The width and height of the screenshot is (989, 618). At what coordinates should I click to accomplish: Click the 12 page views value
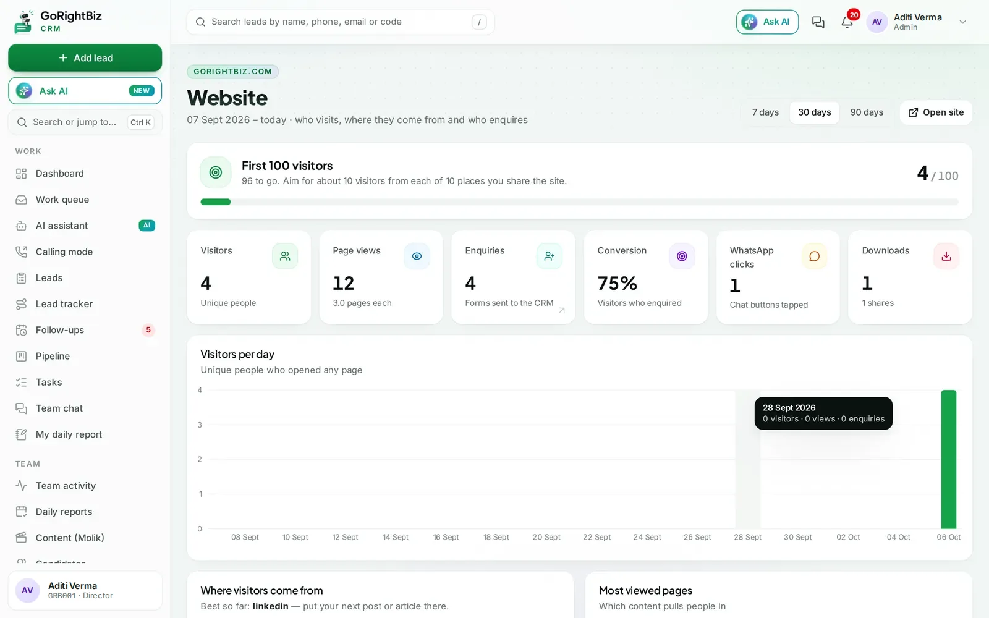point(343,283)
